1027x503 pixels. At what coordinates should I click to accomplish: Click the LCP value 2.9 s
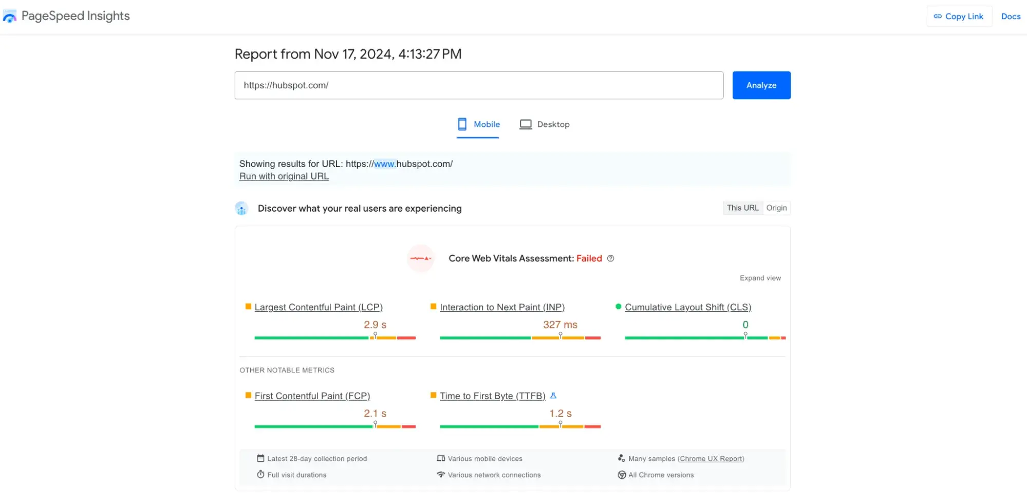click(375, 325)
